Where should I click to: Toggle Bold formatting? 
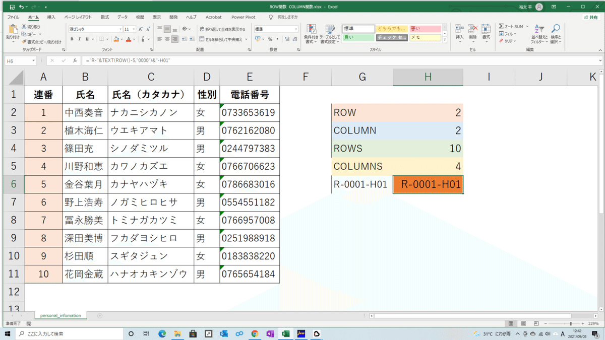click(x=72, y=39)
